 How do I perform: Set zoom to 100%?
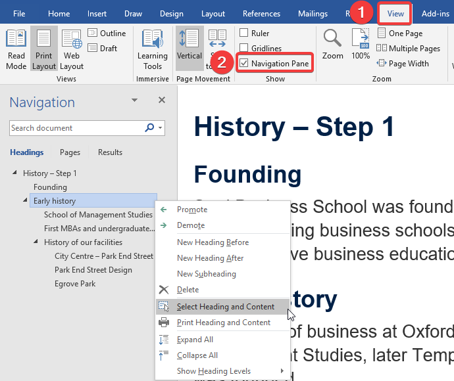361,44
